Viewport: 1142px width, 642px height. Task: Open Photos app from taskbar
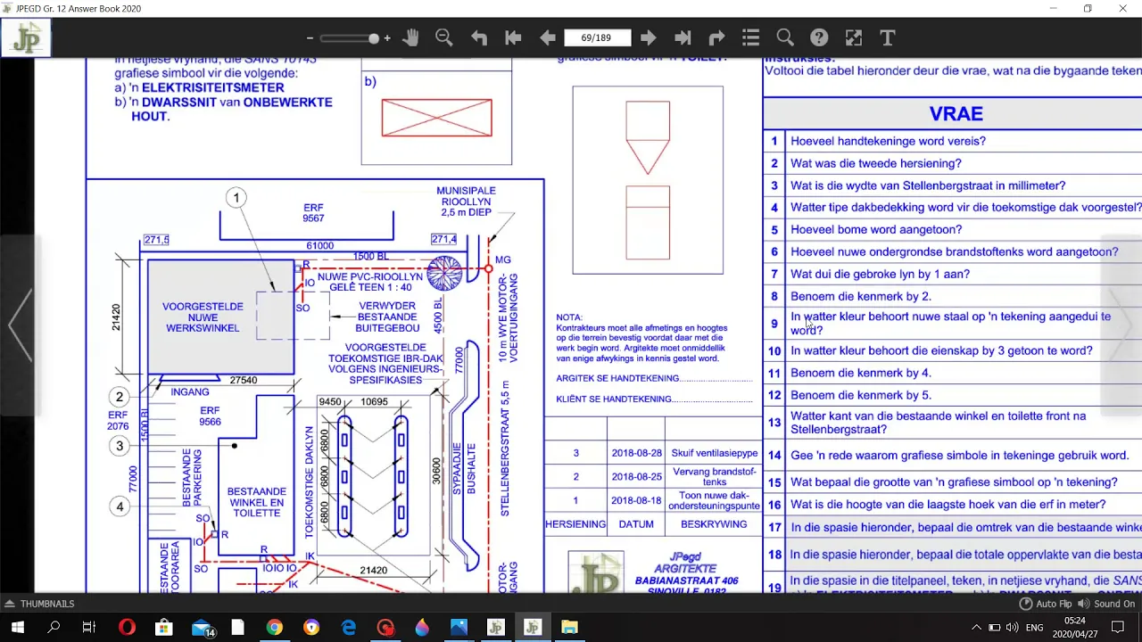(459, 628)
